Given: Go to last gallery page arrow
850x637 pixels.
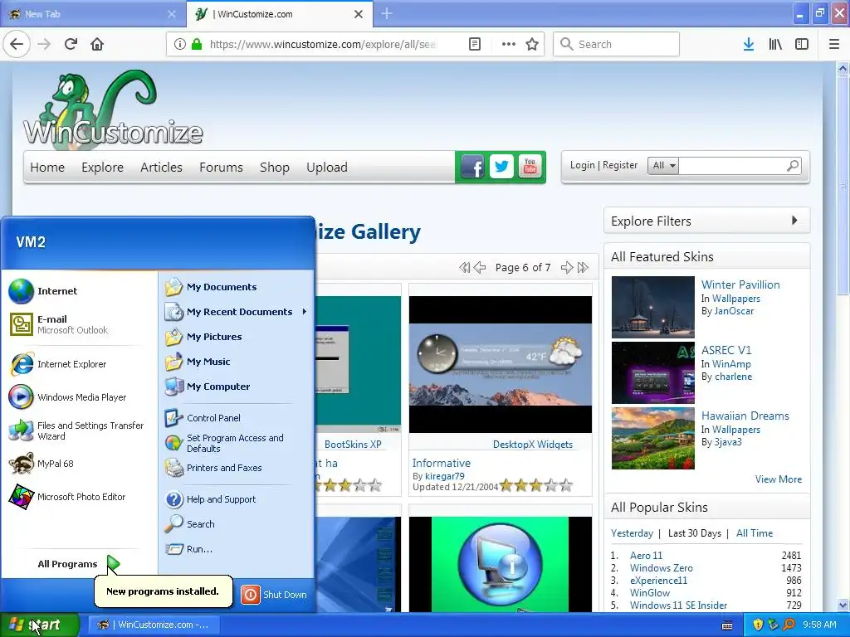Looking at the screenshot, I should (x=583, y=268).
